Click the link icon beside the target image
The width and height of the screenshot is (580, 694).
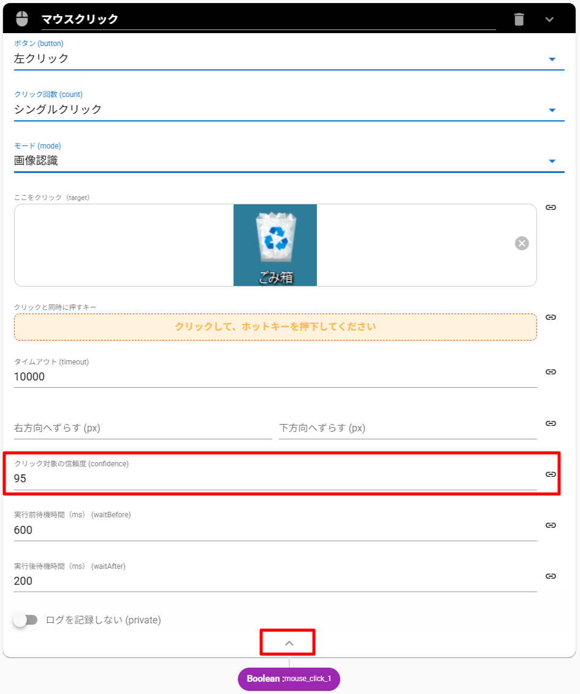[551, 207]
